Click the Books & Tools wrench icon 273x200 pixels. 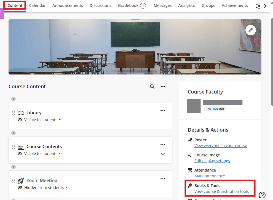pyautogui.click(x=190, y=186)
